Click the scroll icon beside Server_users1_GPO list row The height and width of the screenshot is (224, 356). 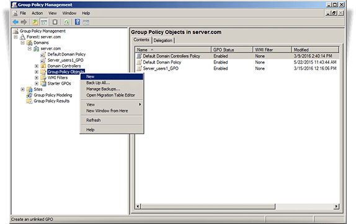139,68
